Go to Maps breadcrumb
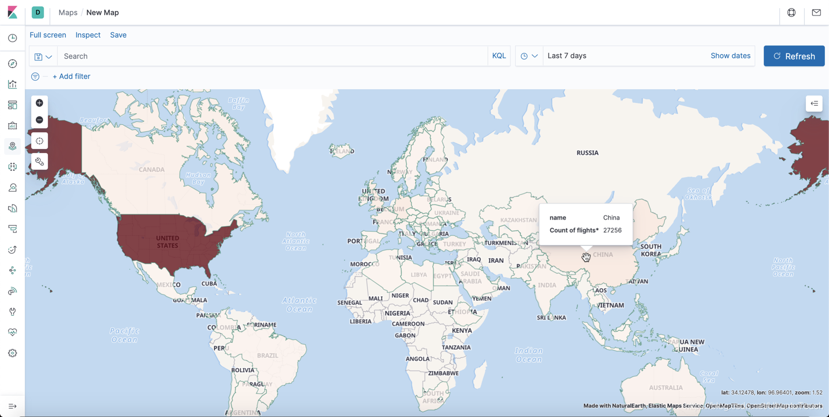Viewport: 829px width, 417px height. (68, 13)
